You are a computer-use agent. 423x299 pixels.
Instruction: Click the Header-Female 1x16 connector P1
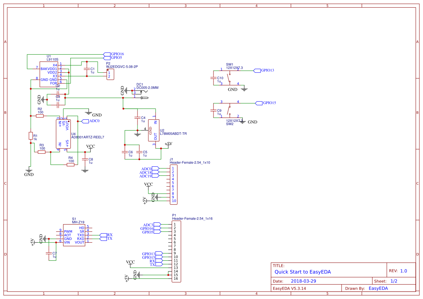click(x=176, y=251)
